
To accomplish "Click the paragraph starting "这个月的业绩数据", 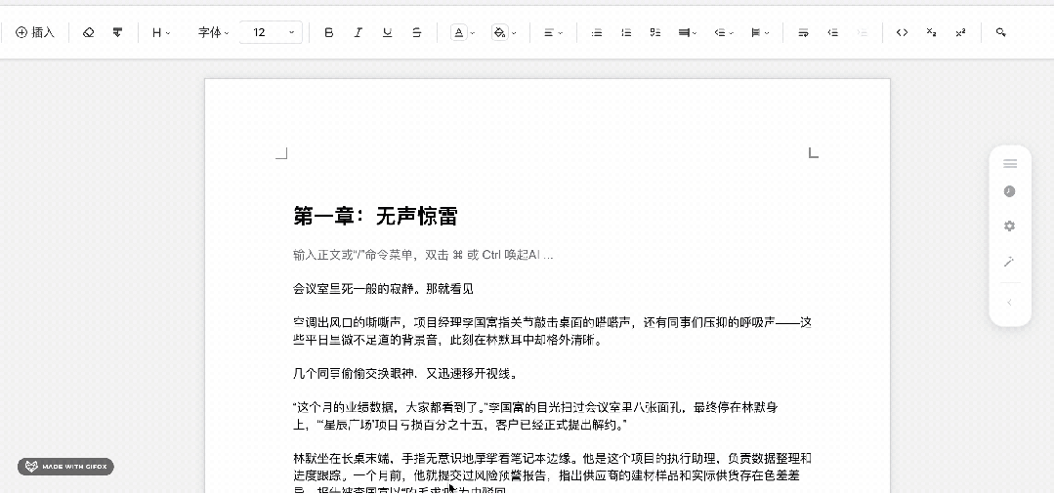I will [x=536, y=416].
